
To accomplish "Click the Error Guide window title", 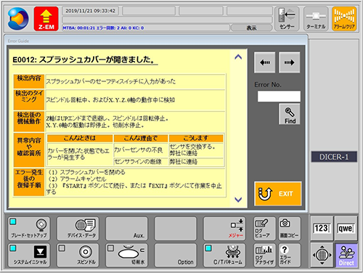I will tap(18, 41).
